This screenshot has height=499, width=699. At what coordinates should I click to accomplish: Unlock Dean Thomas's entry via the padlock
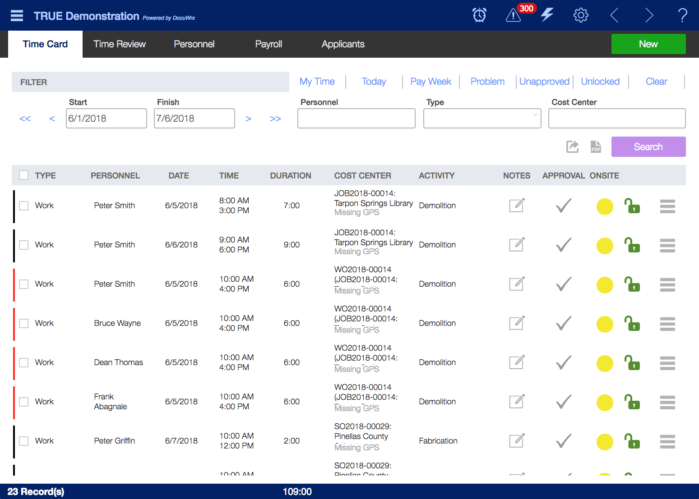pyautogui.click(x=632, y=363)
